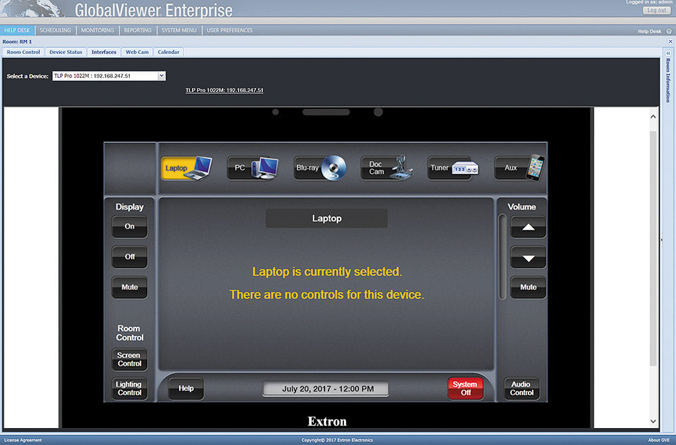This screenshot has height=445, width=676.
Task: Select the Doc Cam source button
Action: tap(387, 168)
